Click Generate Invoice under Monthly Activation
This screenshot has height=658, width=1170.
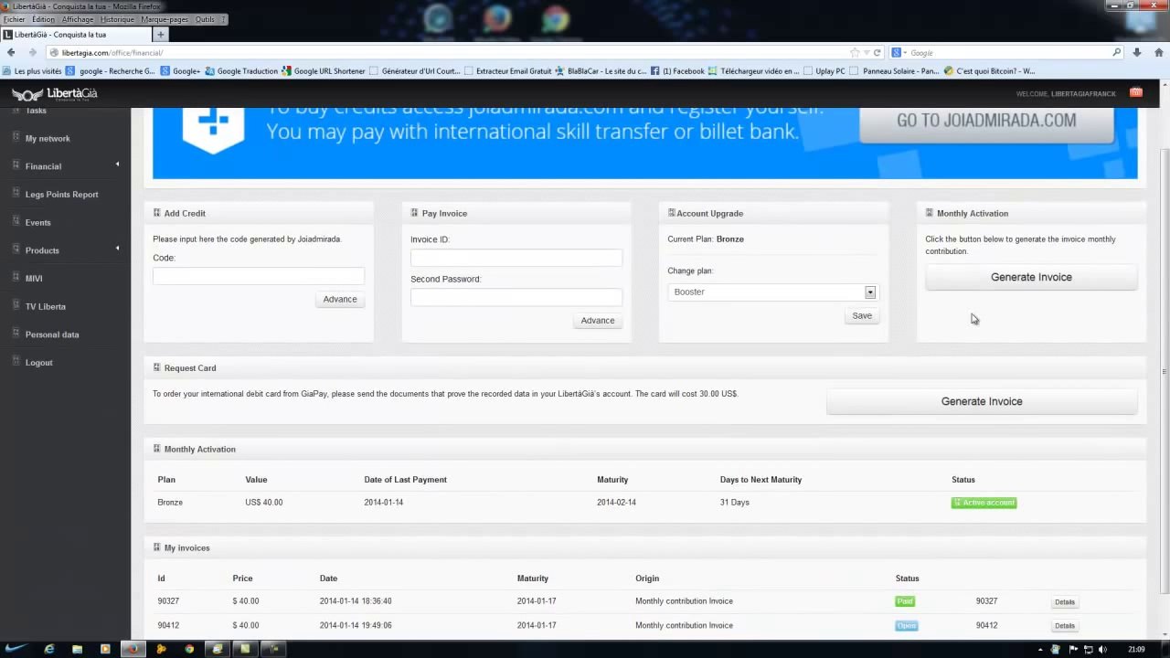click(1031, 277)
